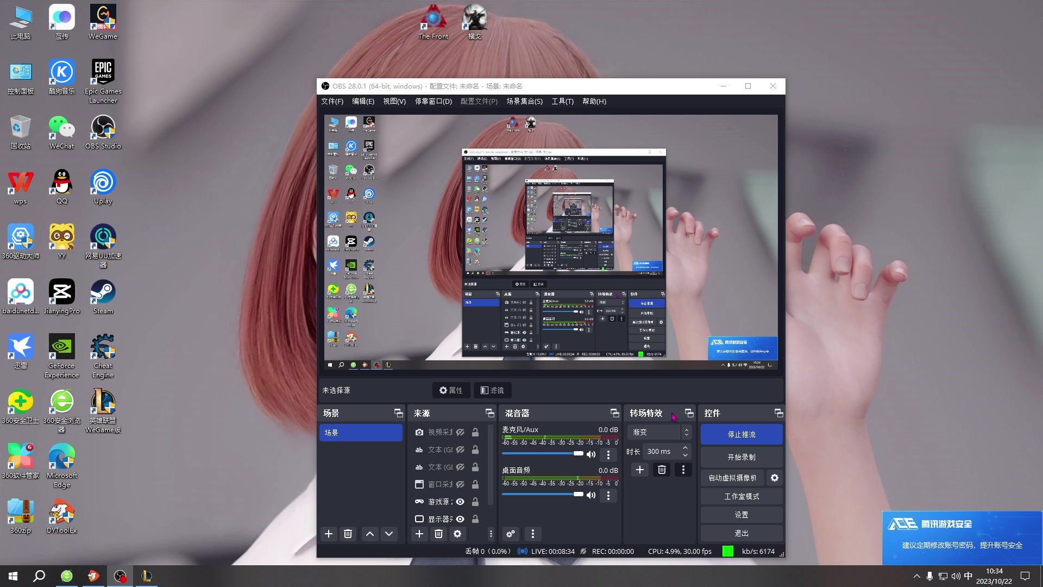Unlock the 视频采集 source lock
The image size is (1043, 587).
(x=475, y=432)
